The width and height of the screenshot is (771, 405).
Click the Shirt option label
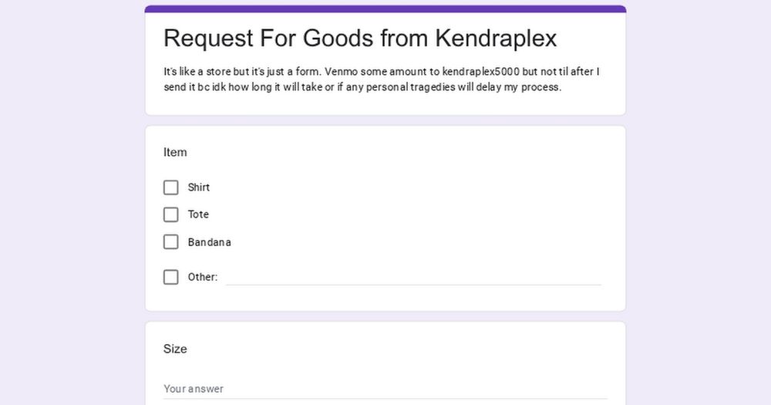point(199,187)
